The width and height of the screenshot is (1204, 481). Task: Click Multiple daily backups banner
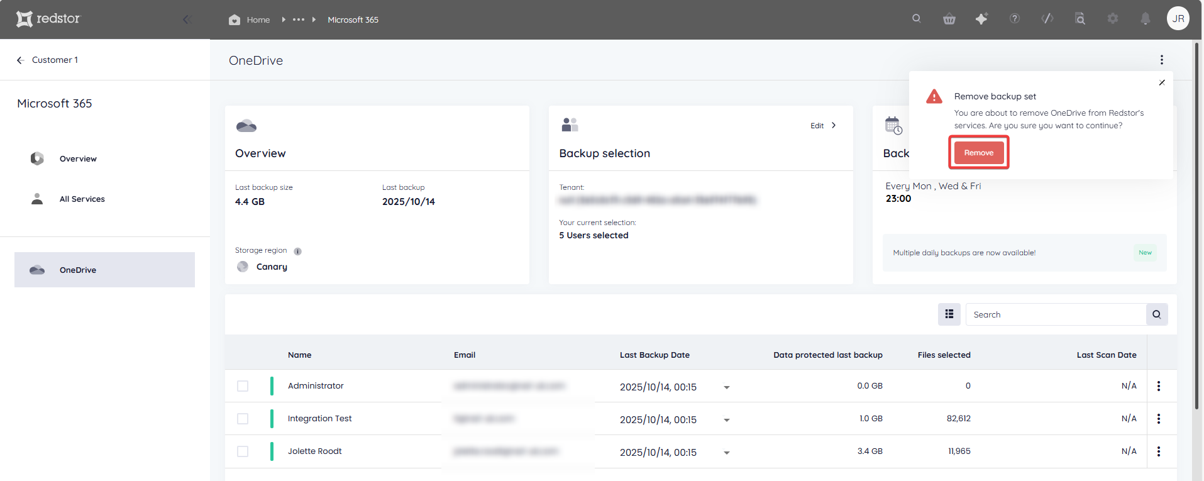(x=1024, y=253)
